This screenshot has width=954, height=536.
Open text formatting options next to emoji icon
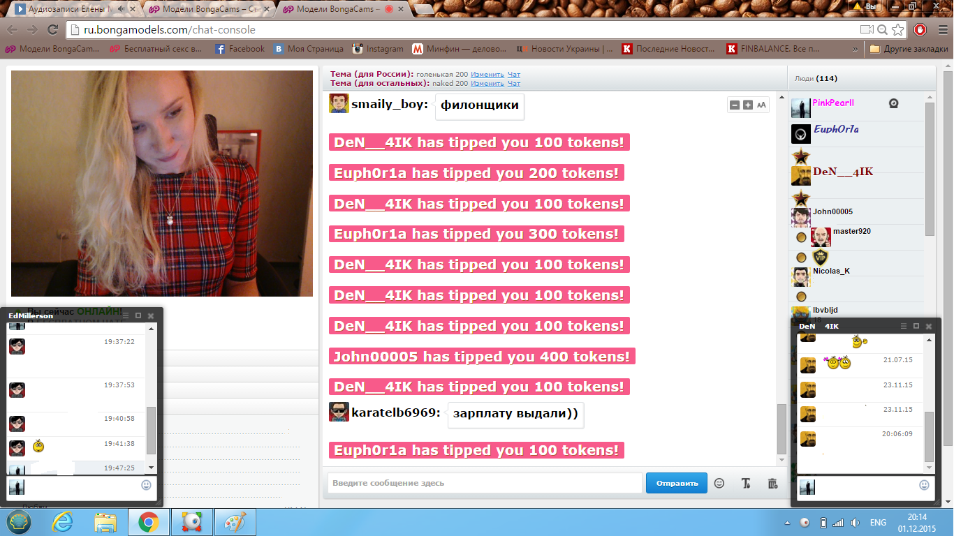pos(746,483)
